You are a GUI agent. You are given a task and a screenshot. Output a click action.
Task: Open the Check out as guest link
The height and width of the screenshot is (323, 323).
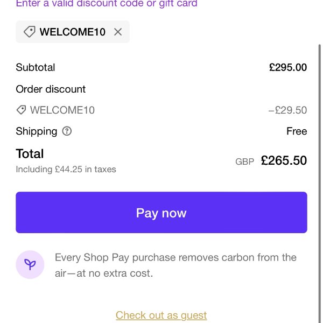tap(161, 315)
